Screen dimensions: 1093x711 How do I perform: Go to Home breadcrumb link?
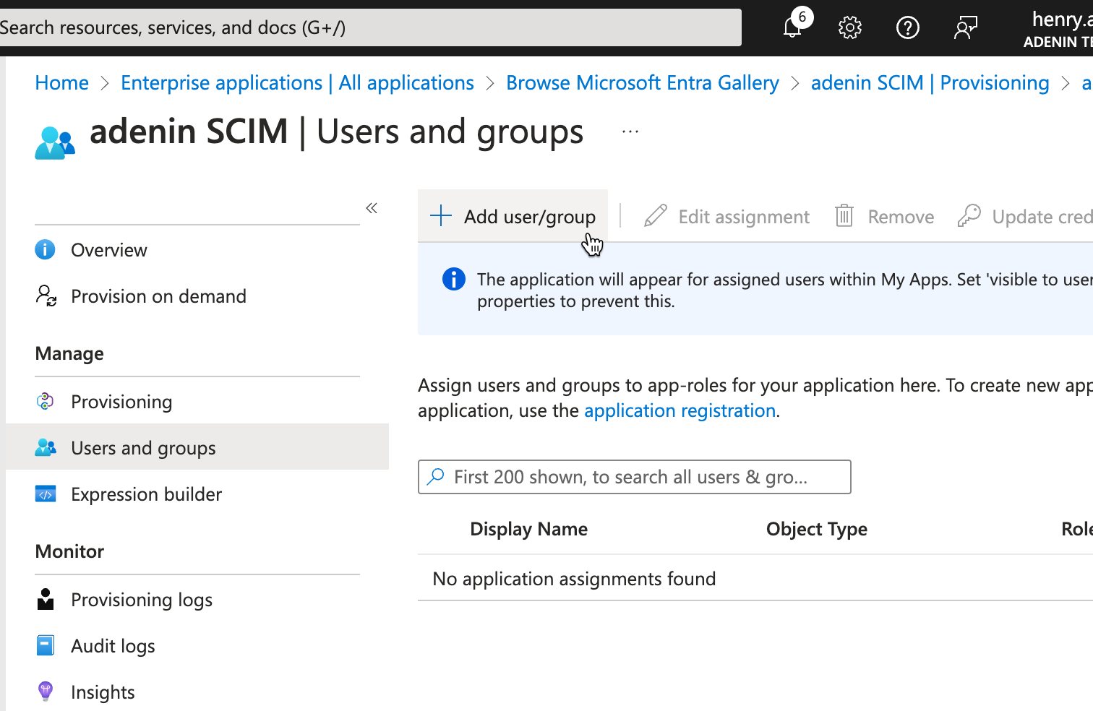[x=62, y=83]
